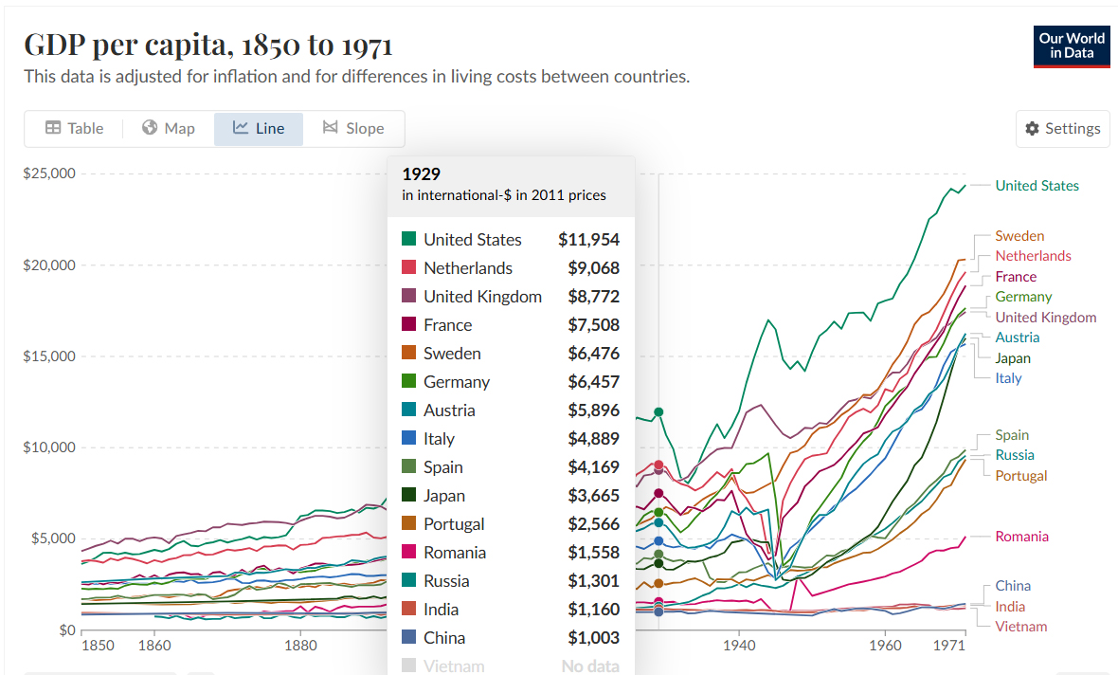This screenshot has width=1118, height=675.
Task: Click the Netherlands red swatch in tooltip
Action: [409, 268]
